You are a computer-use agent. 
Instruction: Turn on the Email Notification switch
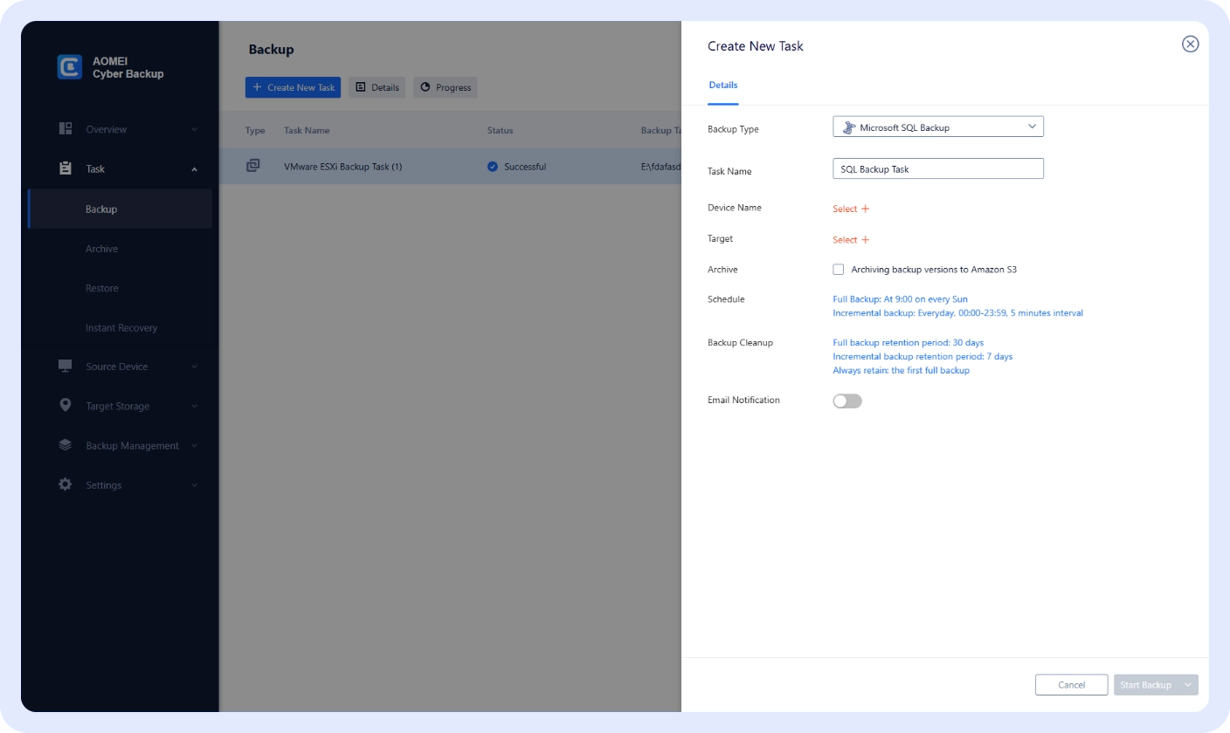(847, 401)
